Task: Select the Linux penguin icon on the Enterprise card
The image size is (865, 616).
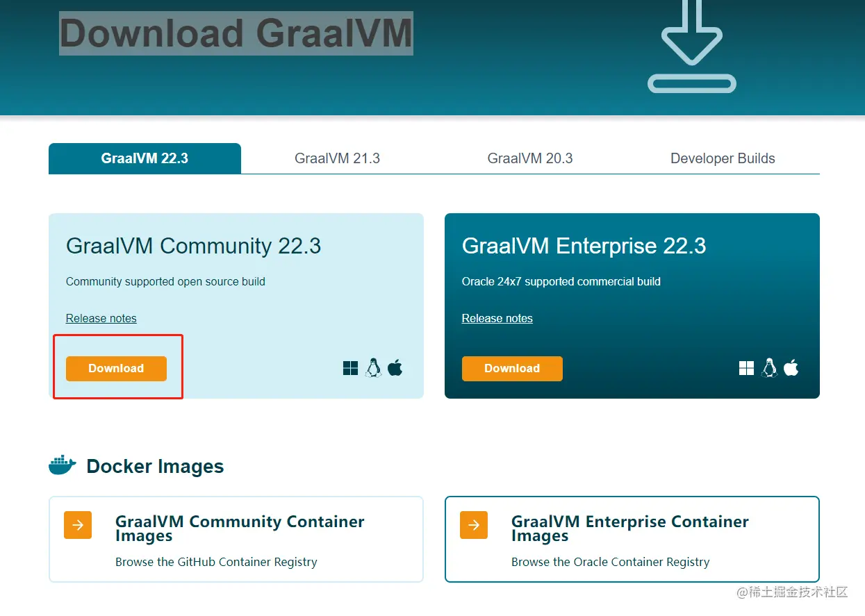Action: (769, 367)
